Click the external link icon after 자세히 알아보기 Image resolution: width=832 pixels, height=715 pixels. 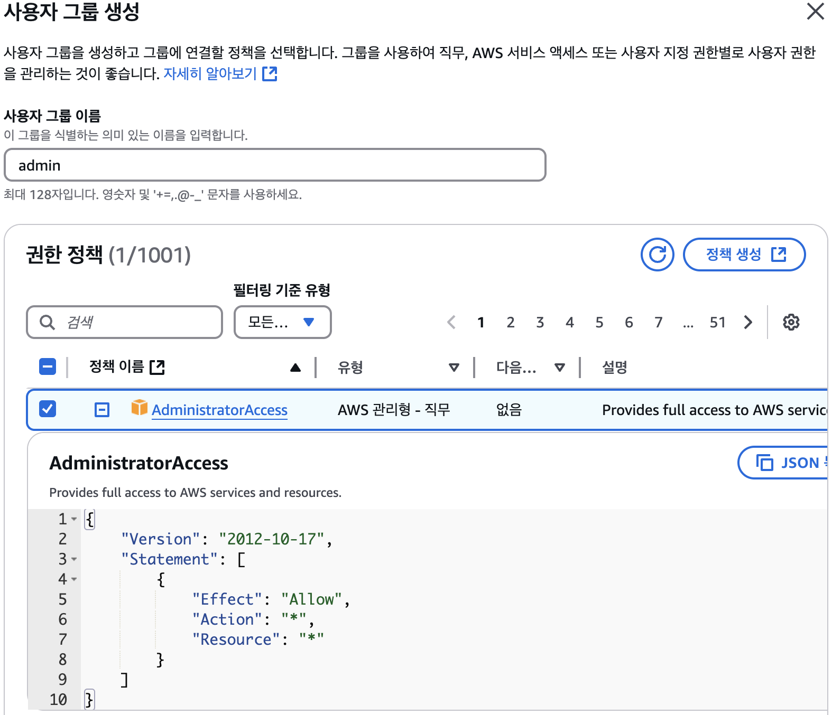pyautogui.click(x=270, y=73)
